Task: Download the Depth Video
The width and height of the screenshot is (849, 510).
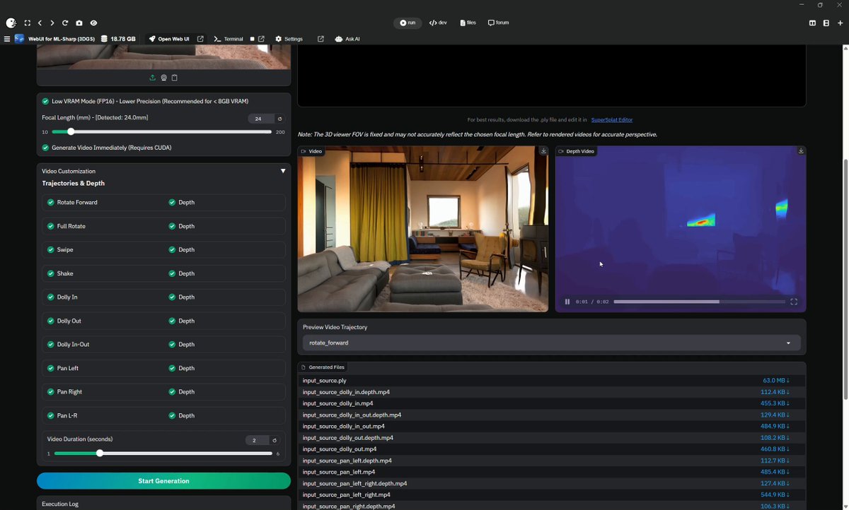Action: [x=801, y=151]
